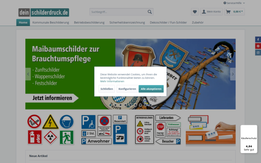Open the Käuferschutz 4,84 rating badge
Viewport: 261px width, 163px height.
[249, 139]
